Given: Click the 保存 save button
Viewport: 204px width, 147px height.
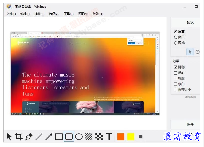Looking at the screenshot, I should point(185,124).
